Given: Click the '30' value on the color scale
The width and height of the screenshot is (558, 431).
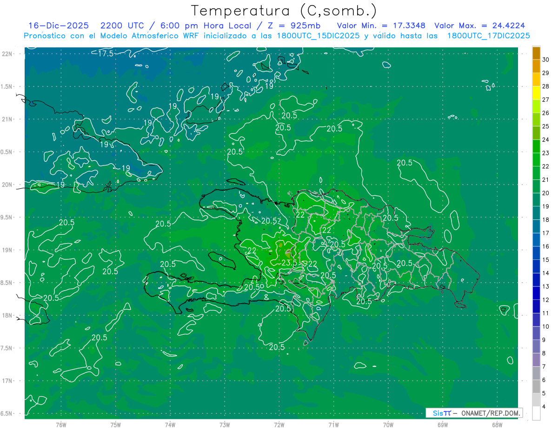Looking at the screenshot, I should click(x=546, y=60).
